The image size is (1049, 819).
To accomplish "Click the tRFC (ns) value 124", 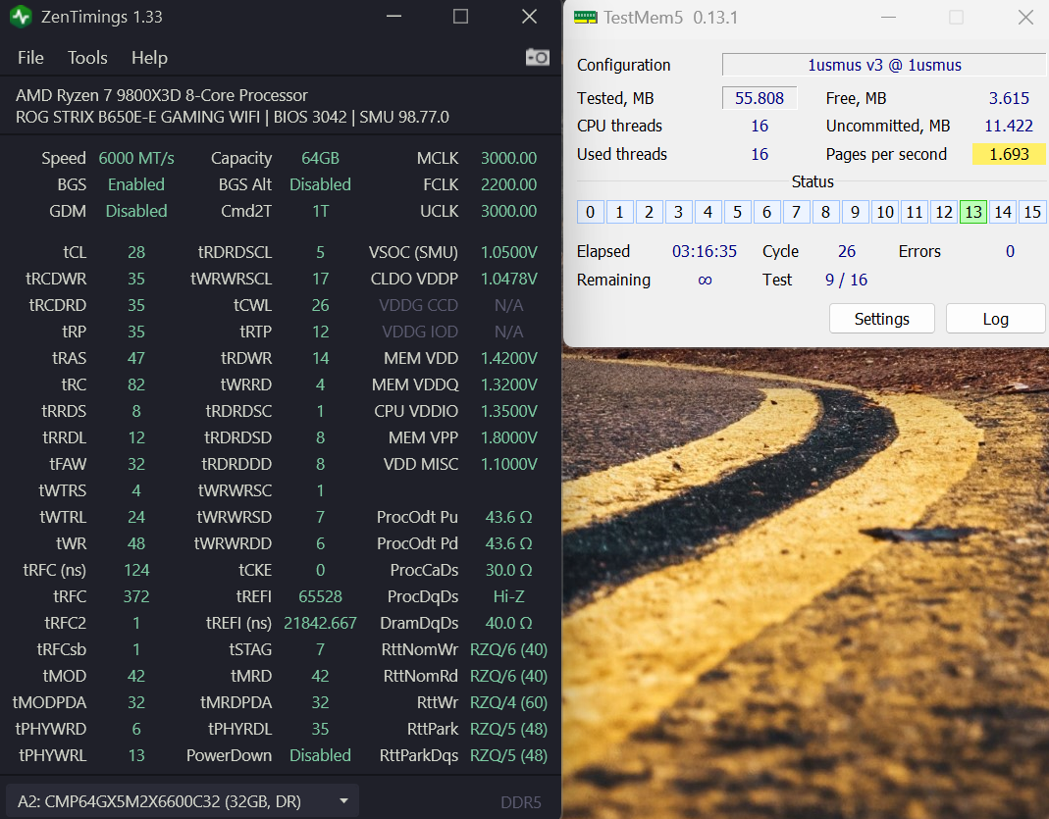I will pyautogui.click(x=136, y=570).
